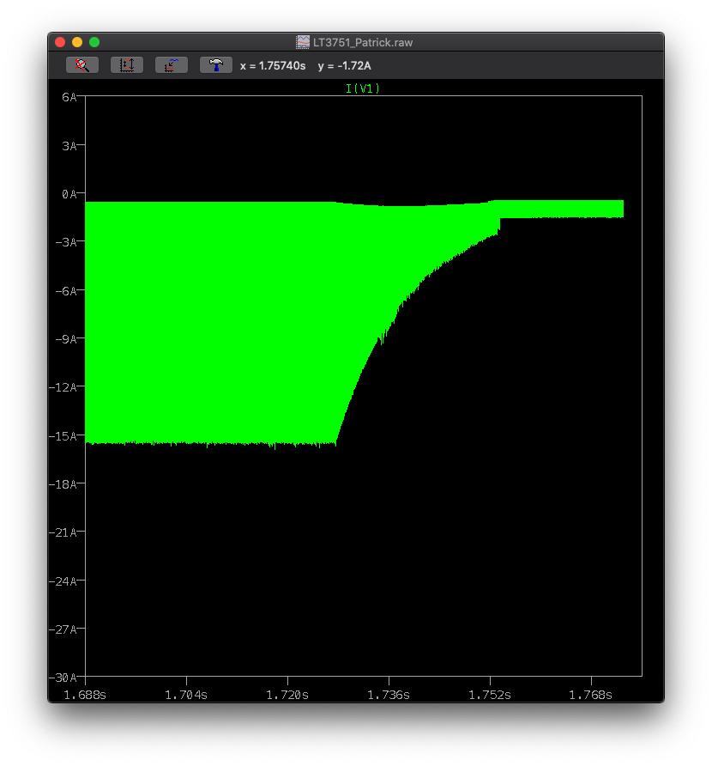Click the 1.720s label on the time axis

[287, 695]
